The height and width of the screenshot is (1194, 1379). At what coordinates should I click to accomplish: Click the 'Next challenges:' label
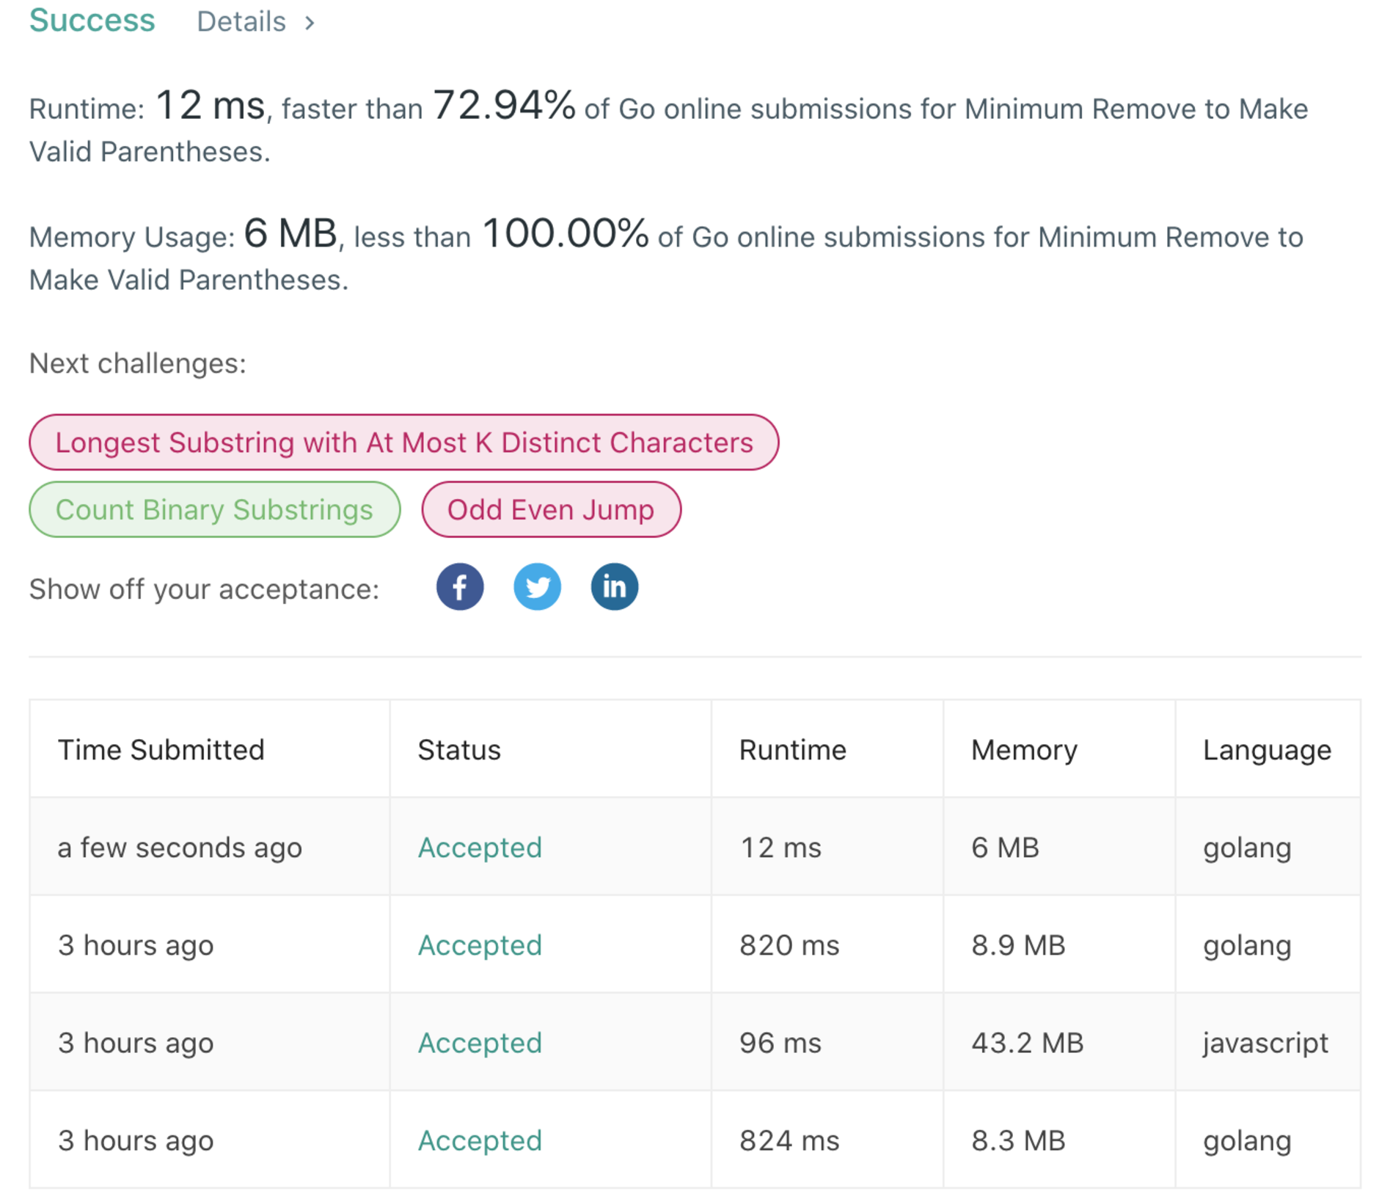(138, 363)
